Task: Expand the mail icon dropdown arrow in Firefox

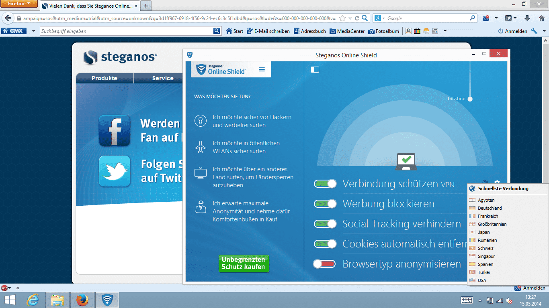Action: (496, 18)
